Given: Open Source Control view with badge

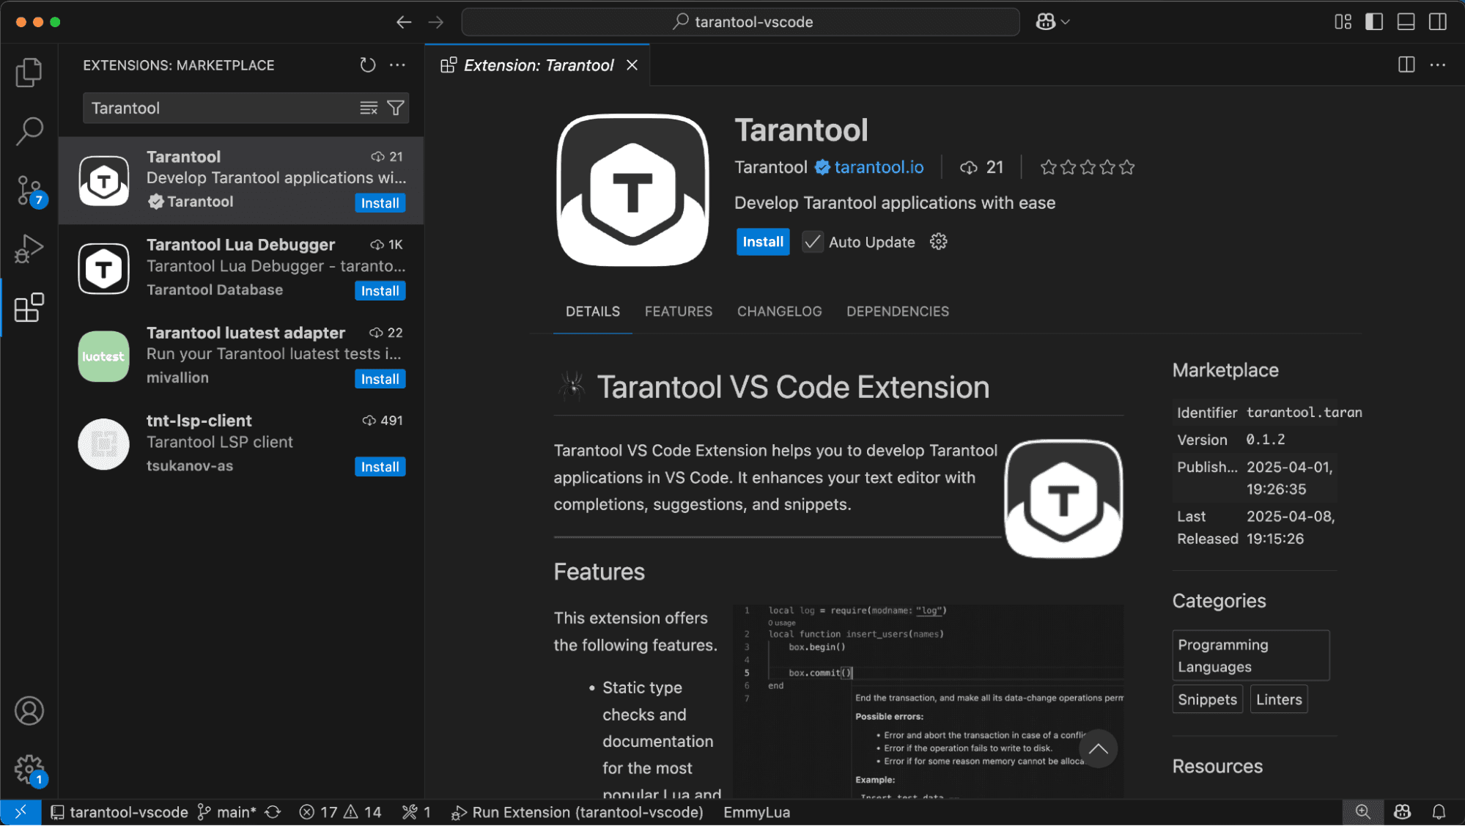Looking at the screenshot, I should pyautogui.click(x=29, y=190).
